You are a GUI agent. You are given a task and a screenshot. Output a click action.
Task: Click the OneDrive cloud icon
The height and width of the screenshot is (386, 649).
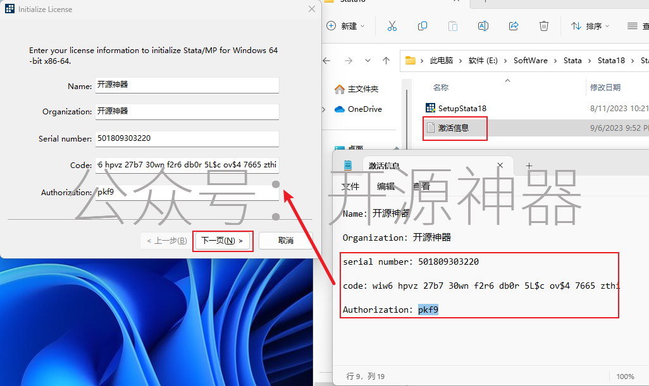tap(340, 109)
